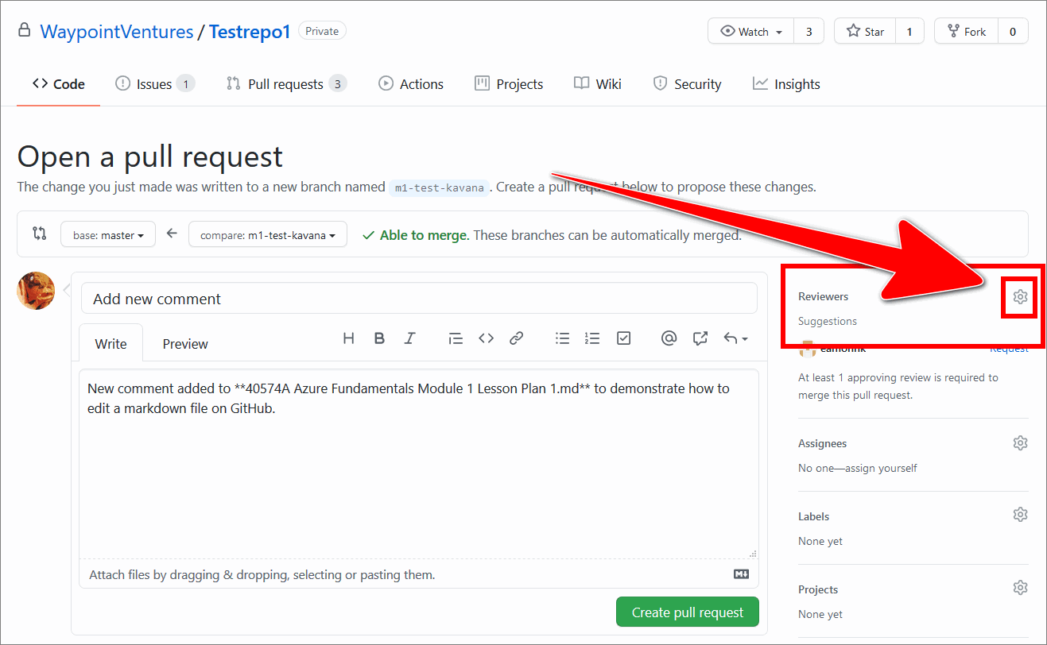Click the Assignees heading text
The image size is (1047, 645).
coord(822,443)
